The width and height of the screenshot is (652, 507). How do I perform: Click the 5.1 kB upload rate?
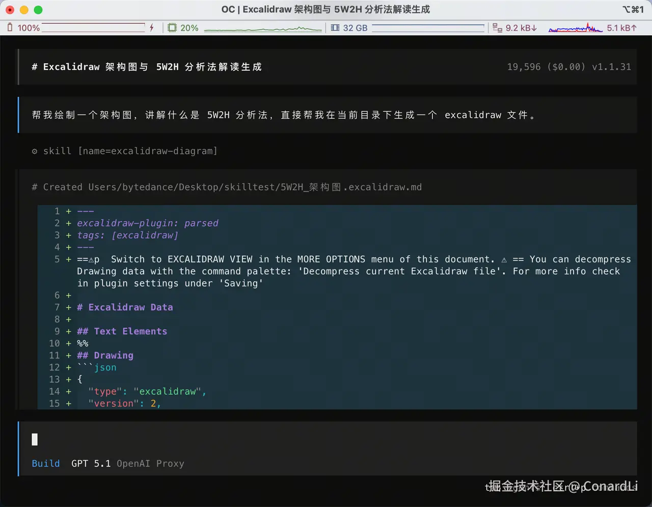(621, 28)
